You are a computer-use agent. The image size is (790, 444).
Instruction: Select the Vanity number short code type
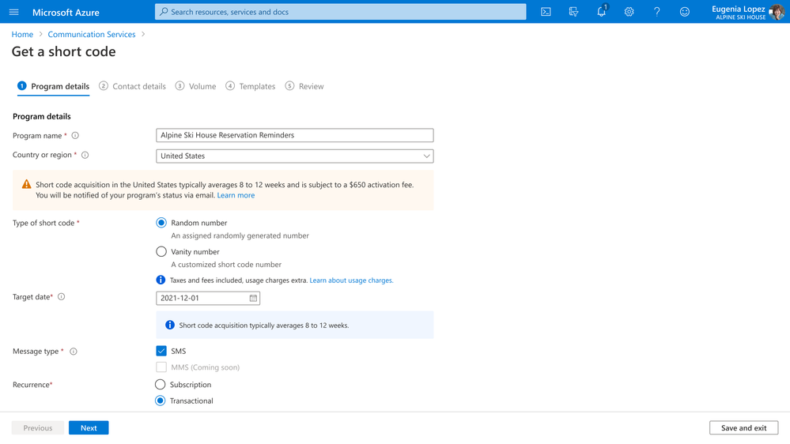pyautogui.click(x=161, y=251)
